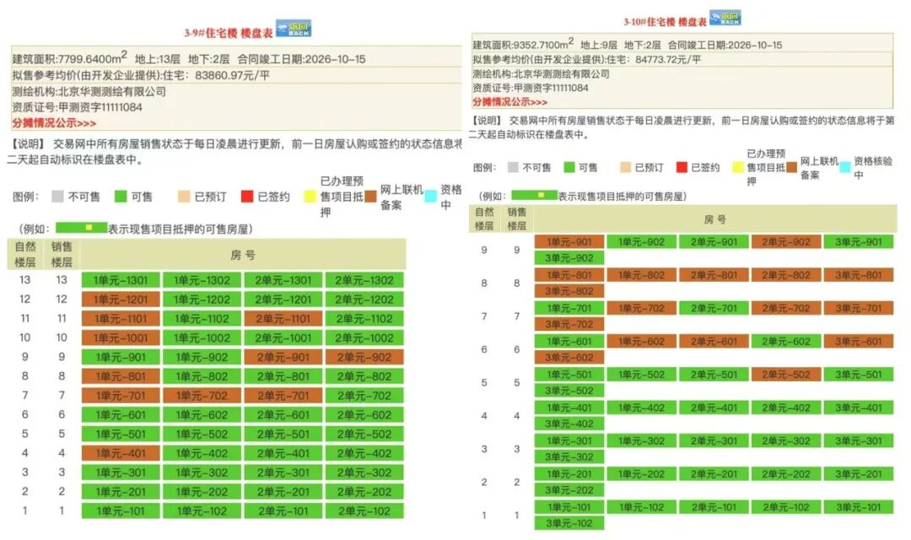Open room 3单元-102 cell

coord(569,524)
